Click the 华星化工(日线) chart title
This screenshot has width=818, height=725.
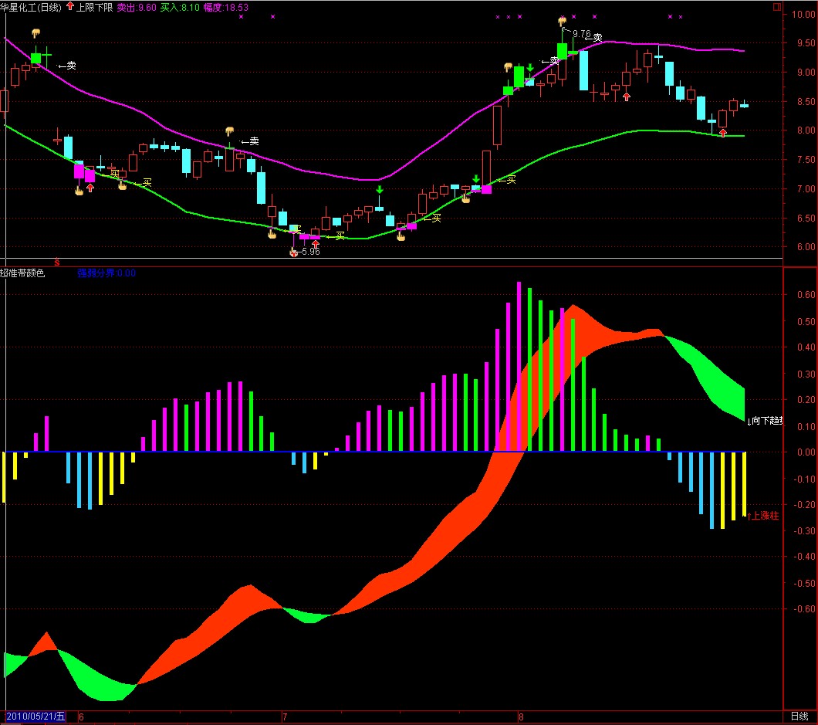(31, 7)
